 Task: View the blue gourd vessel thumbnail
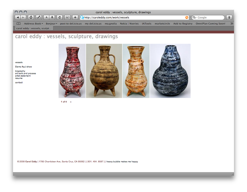(170, 71)
